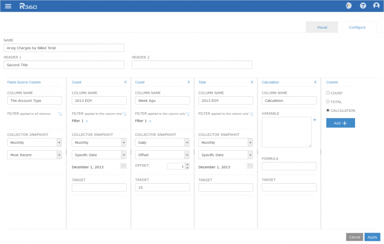Edit the Week Ago column name field
The width and height of the screenshot is (384, 244).
(163, 101)
